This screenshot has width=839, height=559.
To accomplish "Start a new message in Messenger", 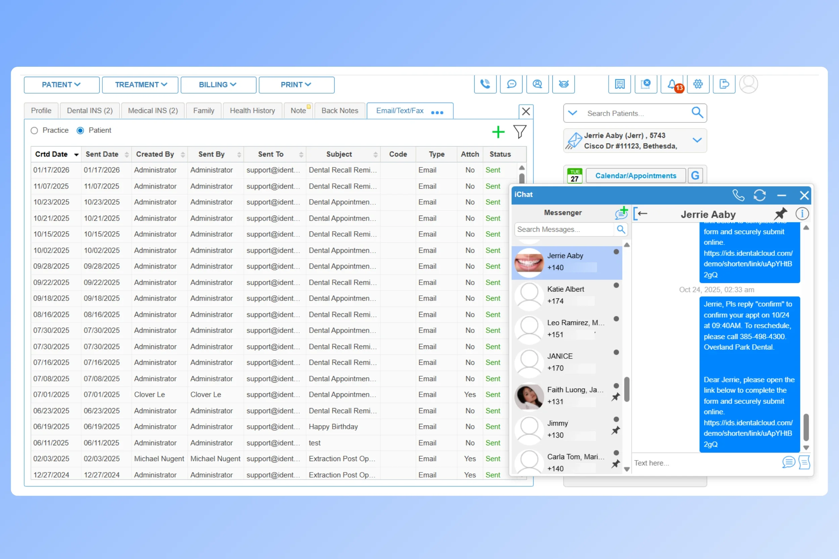I will pos(621,213).
